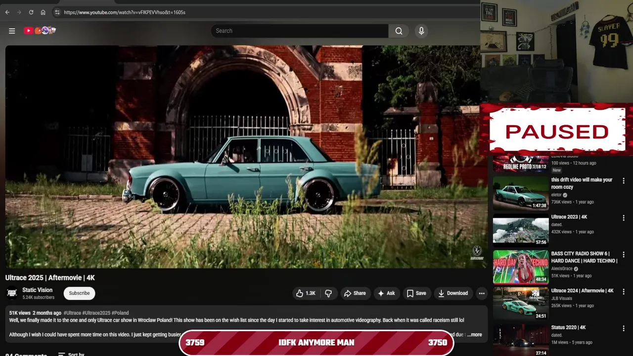Save video to a playlist

(416, 293)
